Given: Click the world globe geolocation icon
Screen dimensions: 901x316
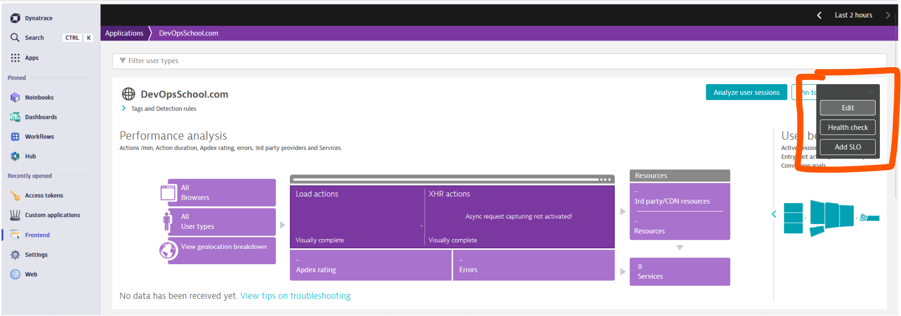Looking at the screenshot, I should coord(168,250).
